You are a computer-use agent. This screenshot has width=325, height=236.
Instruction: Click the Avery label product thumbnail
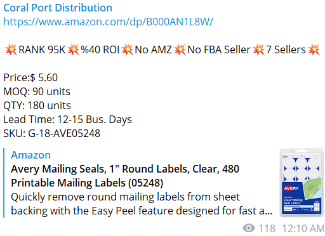pyautogui.click(x=302, y=183)
